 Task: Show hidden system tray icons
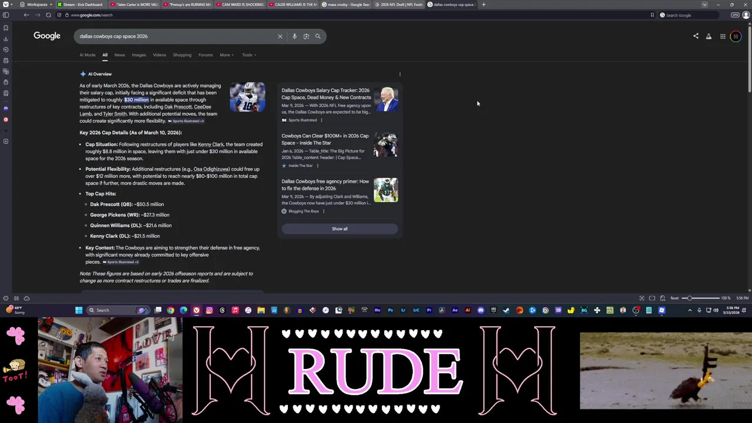point(690,310)
